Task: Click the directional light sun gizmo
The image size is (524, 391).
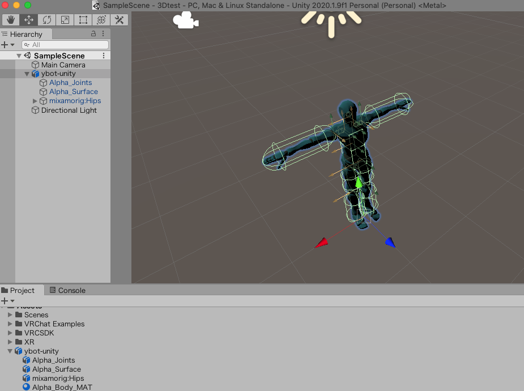Action: 331,24
